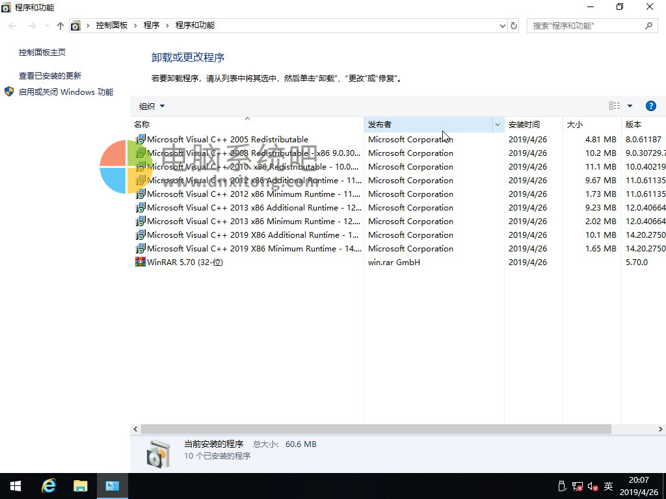The height and width of the screenshot is (499, 666).
Task: Open 查看已安装的更新 link
Action: click(x=50, y=75)
